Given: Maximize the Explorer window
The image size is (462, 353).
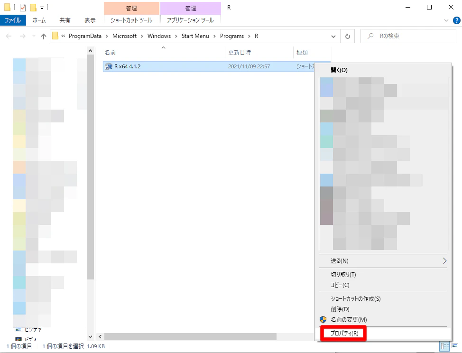Looking at the screenshot, I should 429,8.
